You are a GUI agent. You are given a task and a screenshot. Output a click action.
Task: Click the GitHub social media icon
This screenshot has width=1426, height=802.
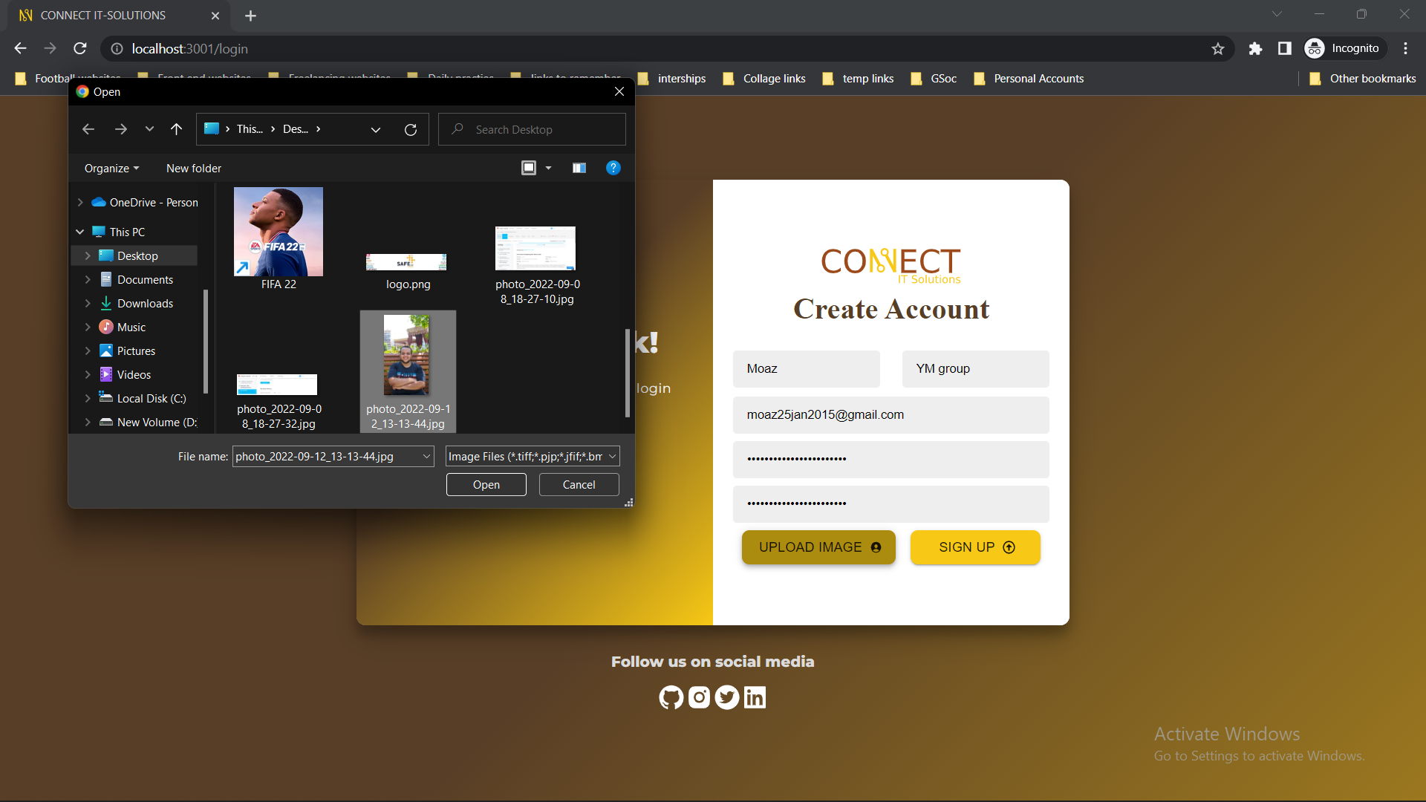tap(671, 697)
